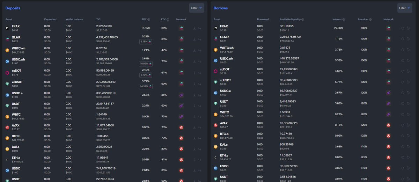Click the 14.52% reward APY badge in xcUSDT row

pyautogui.click(x=146, y=86)
